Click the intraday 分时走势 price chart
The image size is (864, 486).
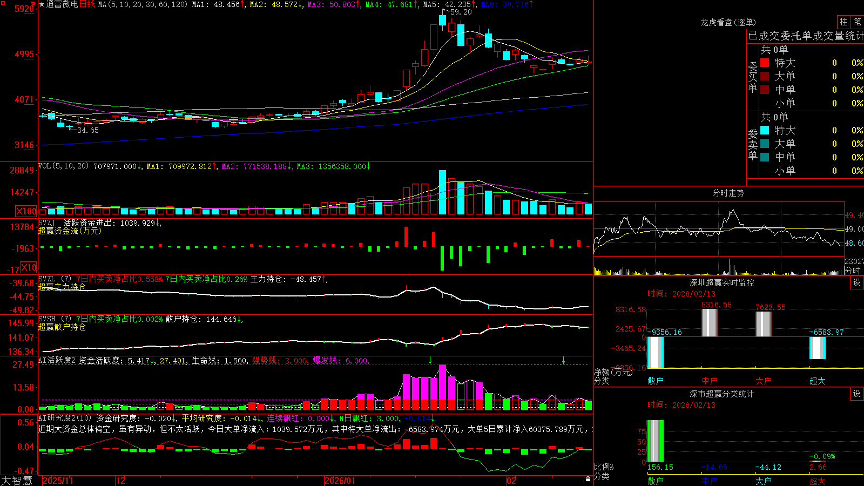coord(719,229)
